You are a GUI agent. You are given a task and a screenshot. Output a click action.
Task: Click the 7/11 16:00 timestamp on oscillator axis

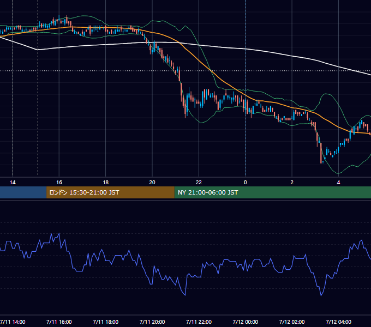[59, 322]
